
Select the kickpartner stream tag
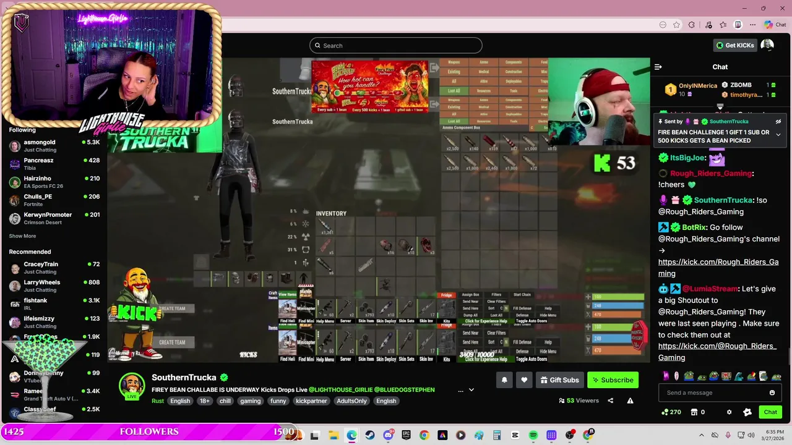click(311, 400)
